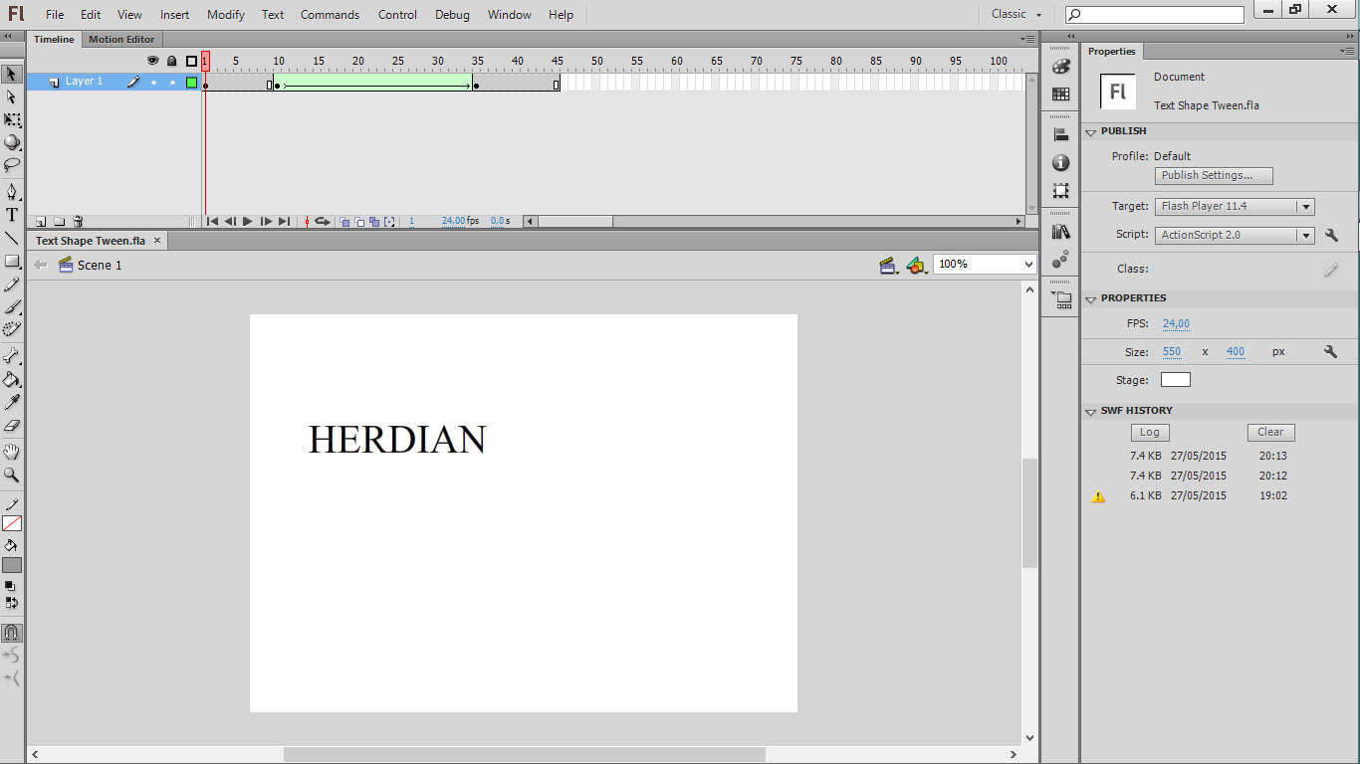
Task: Select the Line tool
Action: click(12, 238)
